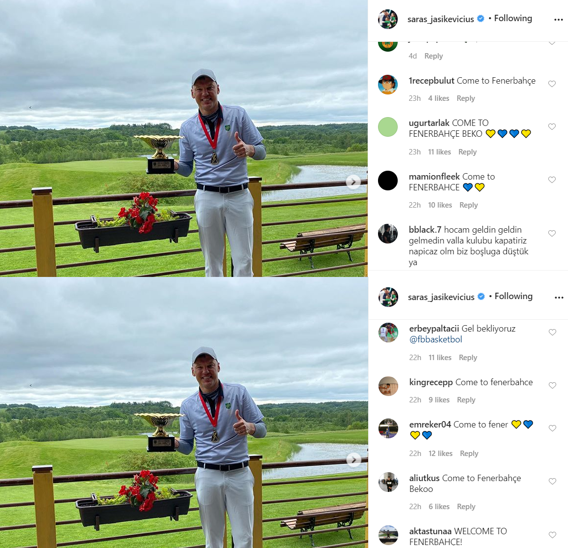Go to next photo with top image arrow
The height and width of the screenshot is (548, 568).
pos(353,182)
